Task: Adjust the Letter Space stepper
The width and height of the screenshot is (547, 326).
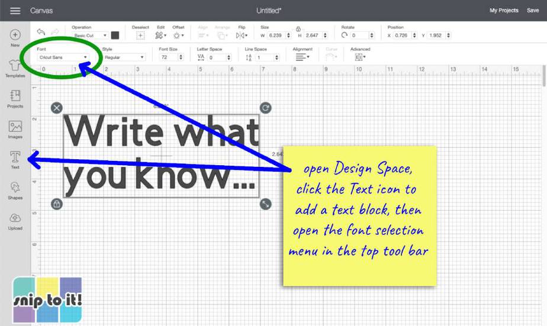Action: point(229,57)
